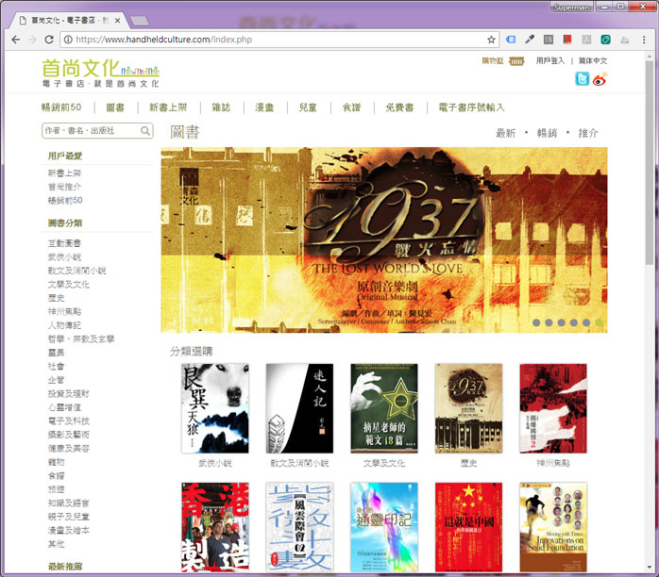
Task: Click the eyedropper extension icon
Action: click(x=530, y=40)
